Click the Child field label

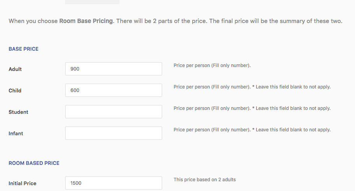(x=15, y=91)
